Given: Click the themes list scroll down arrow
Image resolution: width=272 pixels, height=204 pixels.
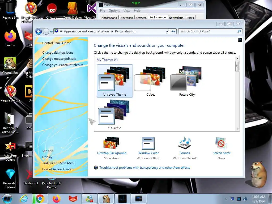Looking at the screenshot, I should click(237, 129).
